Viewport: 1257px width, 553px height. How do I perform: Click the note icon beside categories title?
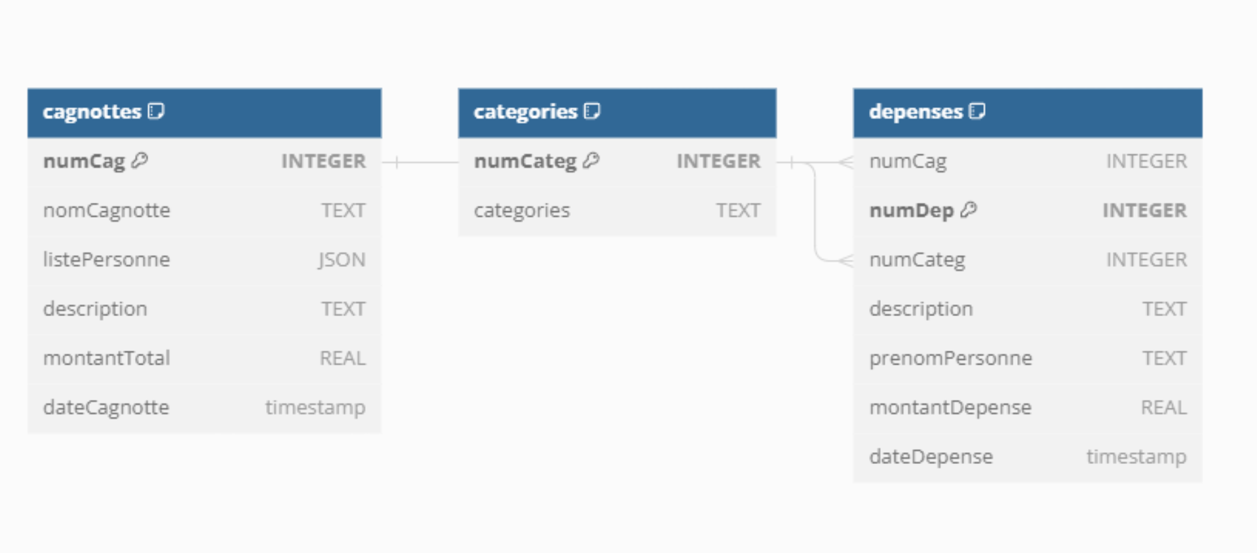(592, 111)
